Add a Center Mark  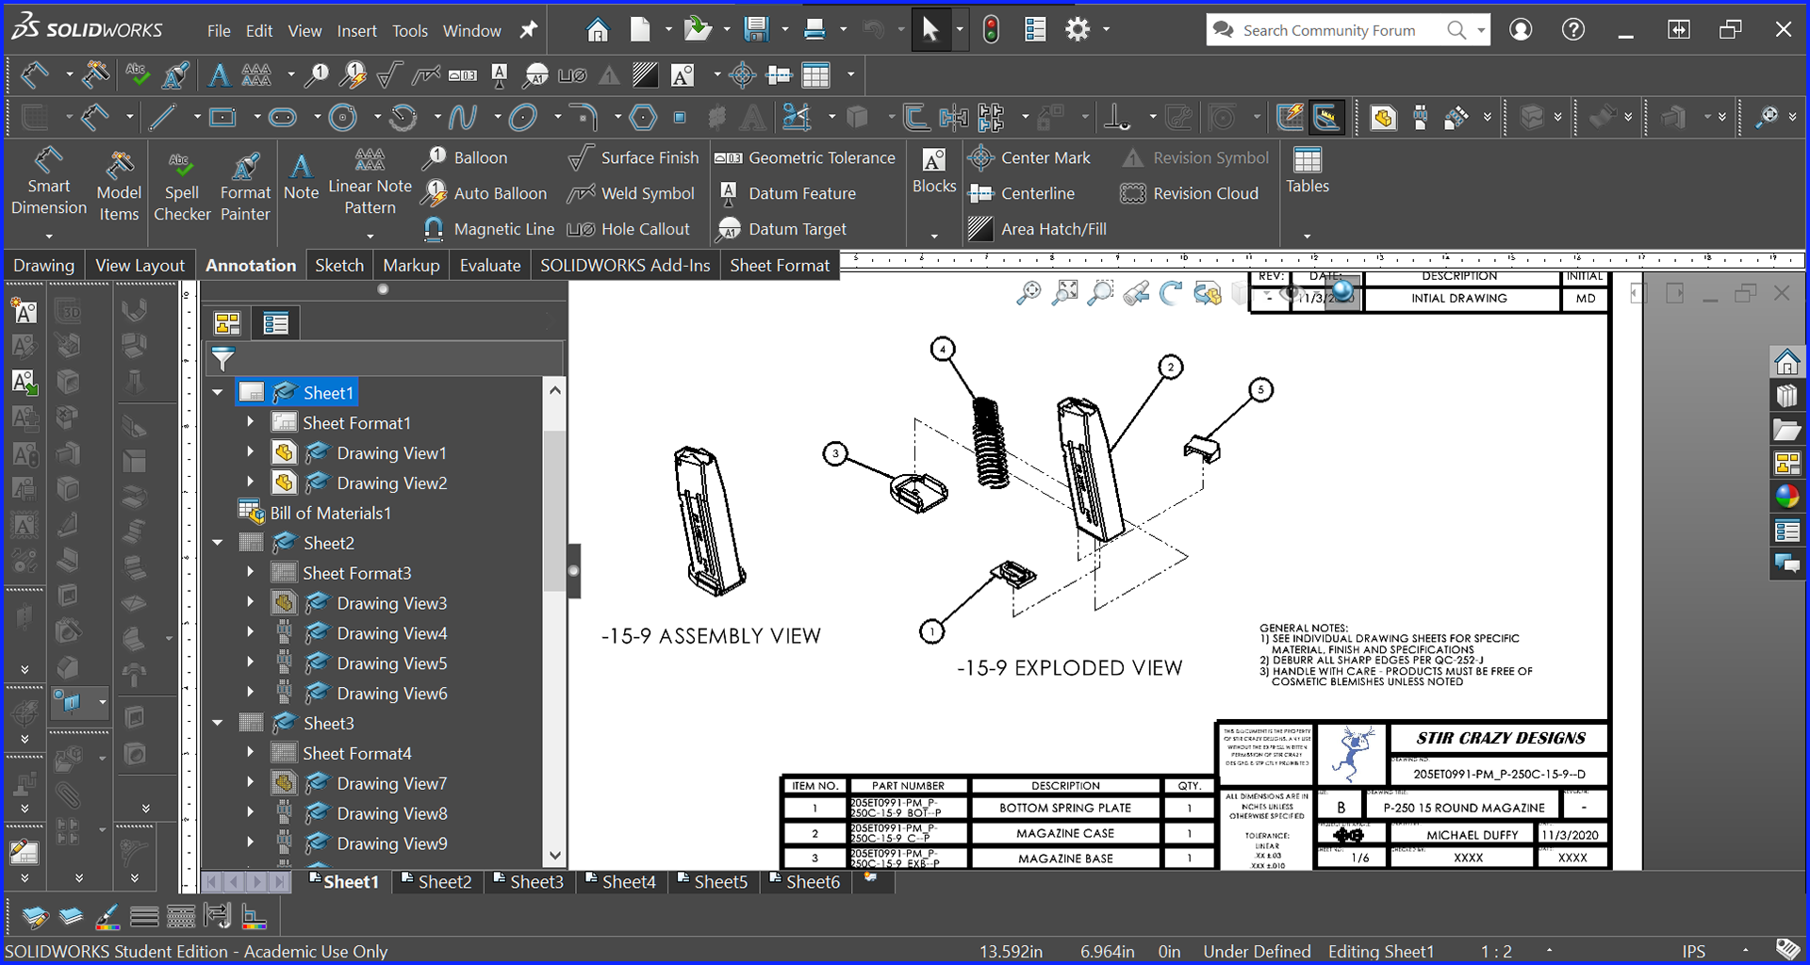click(x=1029, y=157)
